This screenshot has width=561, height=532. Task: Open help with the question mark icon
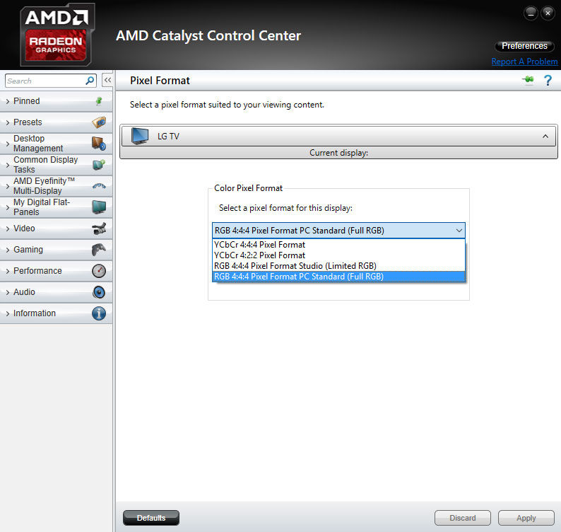coord(547,81)
